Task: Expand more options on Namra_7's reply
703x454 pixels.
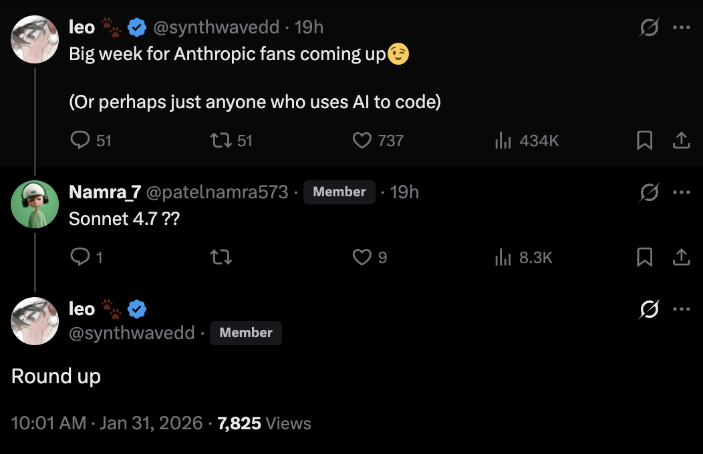Action: (681, 192)
